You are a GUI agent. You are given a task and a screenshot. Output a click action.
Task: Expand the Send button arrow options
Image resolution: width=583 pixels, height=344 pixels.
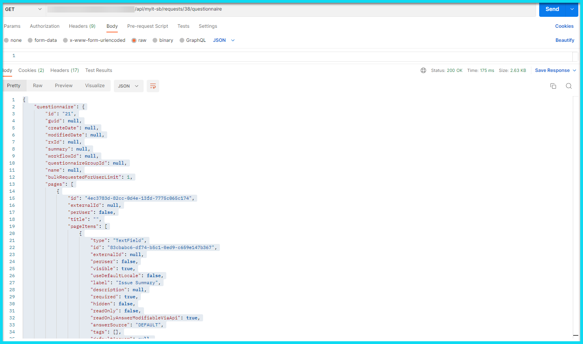click(x=572, y=9)
